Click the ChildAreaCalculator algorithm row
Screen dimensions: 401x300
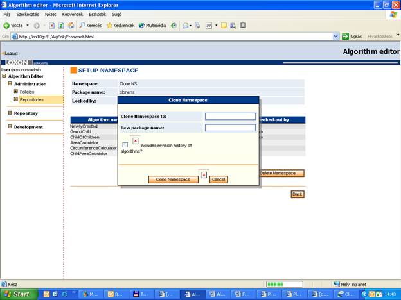pos(89,154)
